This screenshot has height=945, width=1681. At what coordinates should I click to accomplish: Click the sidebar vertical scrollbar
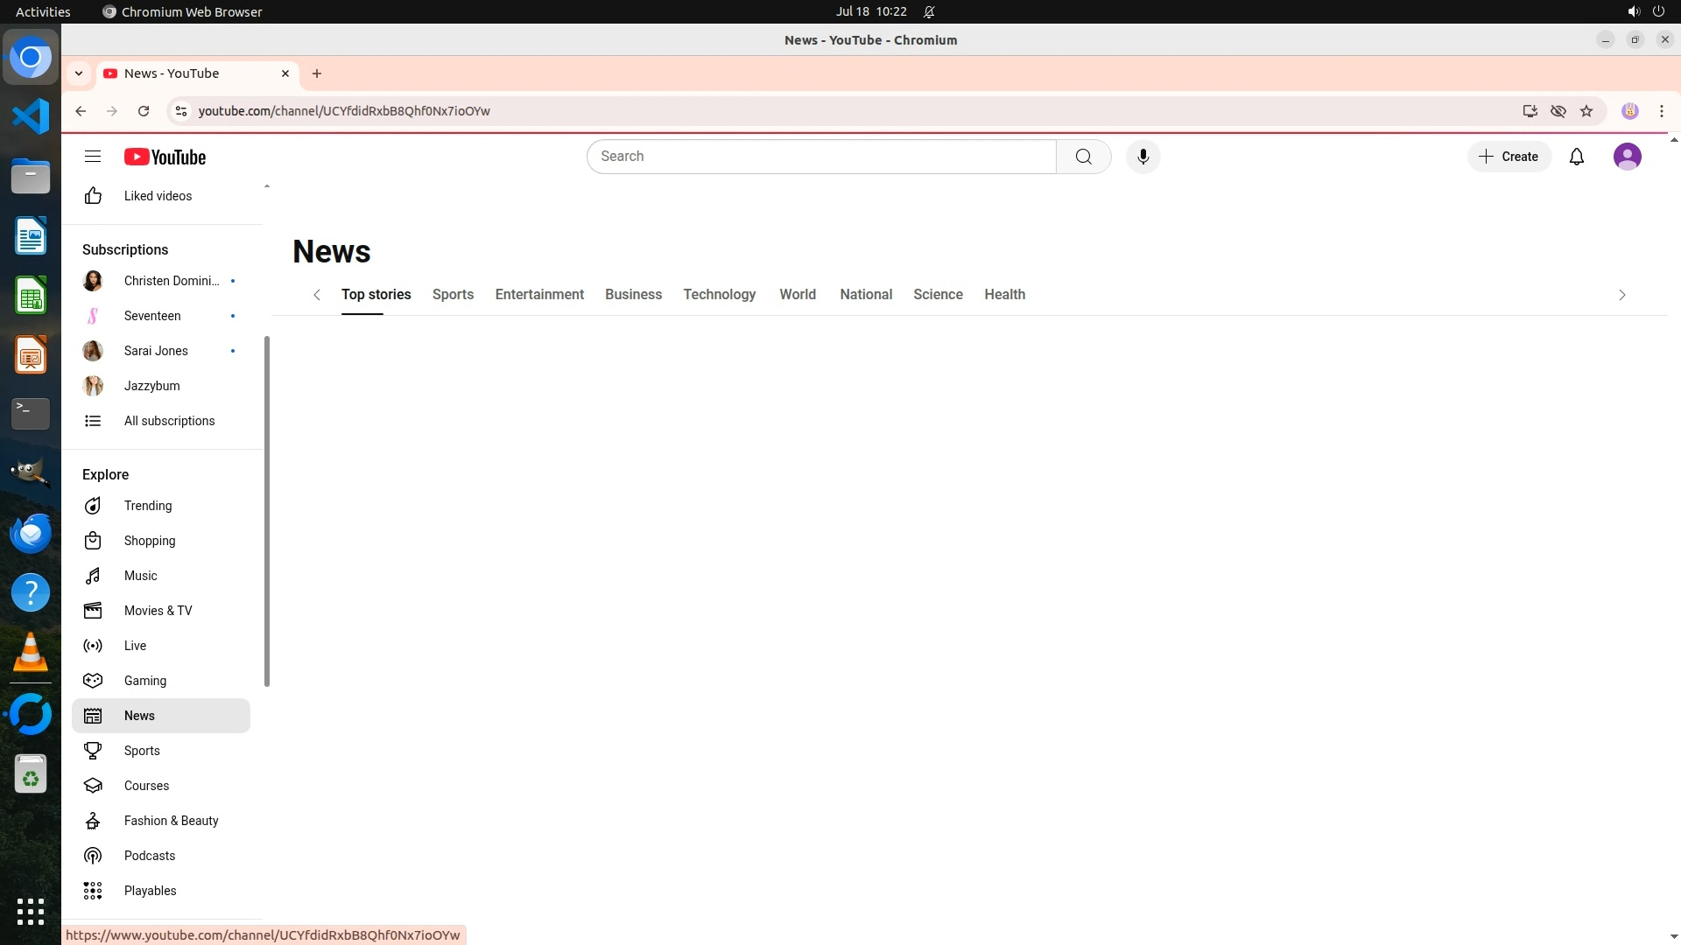pos(266,511)
